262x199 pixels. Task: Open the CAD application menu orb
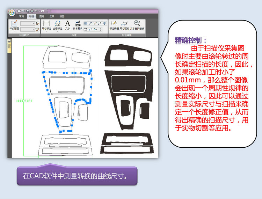click(x=12, y=13)
